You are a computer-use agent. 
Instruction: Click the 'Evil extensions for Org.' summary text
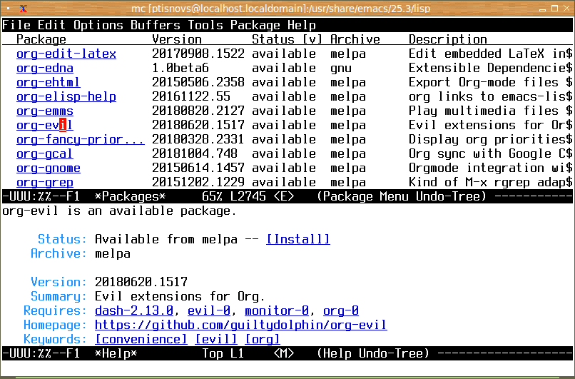(x=180, y=296)
